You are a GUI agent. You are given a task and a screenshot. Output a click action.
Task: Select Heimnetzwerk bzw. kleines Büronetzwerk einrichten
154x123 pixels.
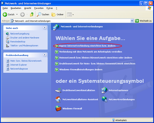96,58
